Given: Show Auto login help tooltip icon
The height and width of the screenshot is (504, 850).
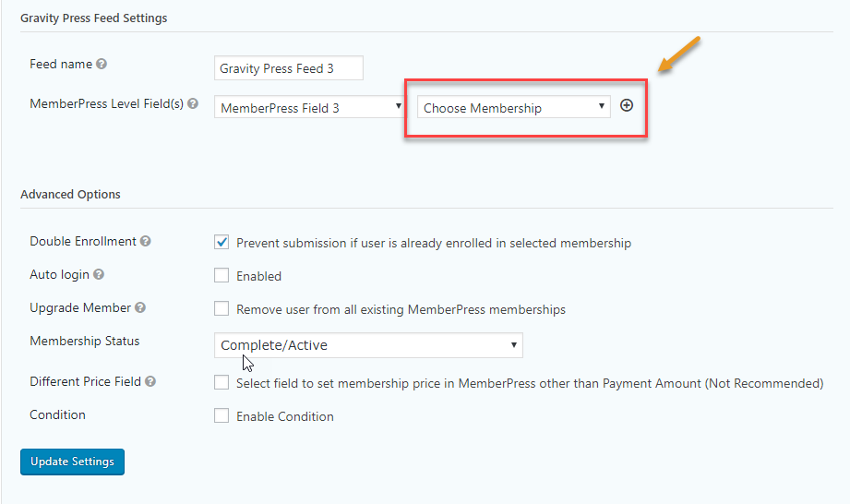Looking at the screenshot, I should click(98, 274).
